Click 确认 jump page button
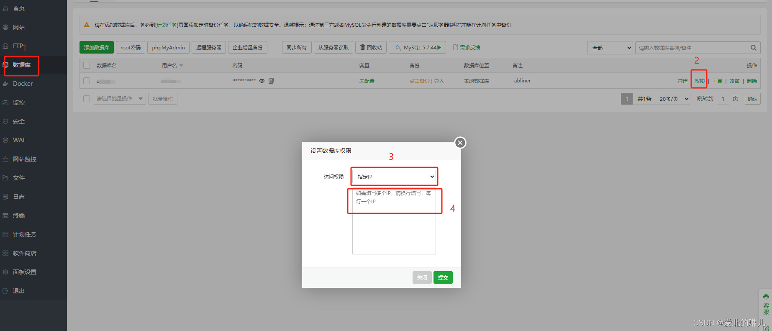772x331 pixels. (753, 99)
